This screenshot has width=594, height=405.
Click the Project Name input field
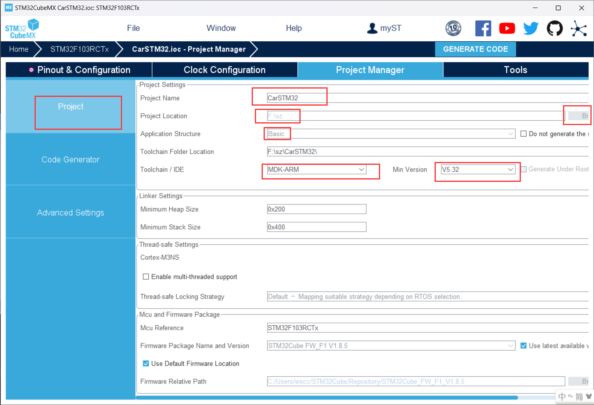(x=428, y=98)
